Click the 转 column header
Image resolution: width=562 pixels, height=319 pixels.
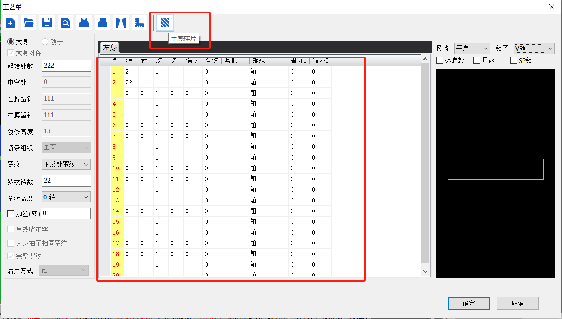point(130,60)
